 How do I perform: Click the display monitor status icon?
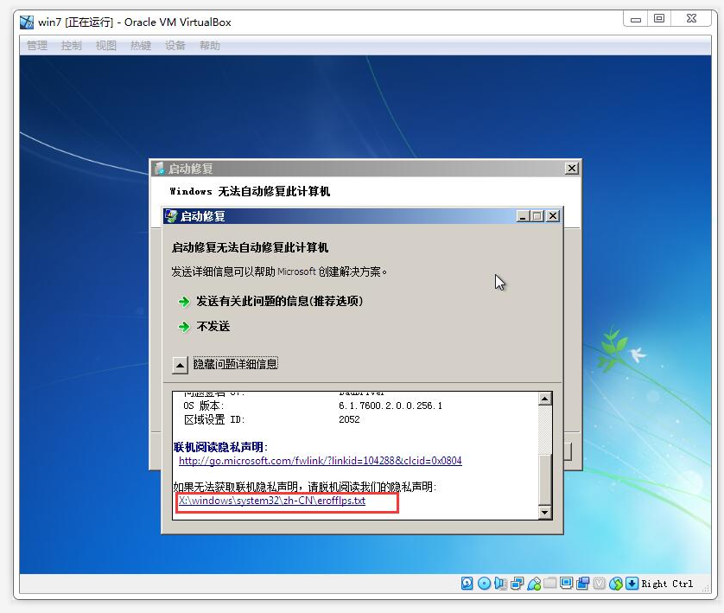(566, 584)
